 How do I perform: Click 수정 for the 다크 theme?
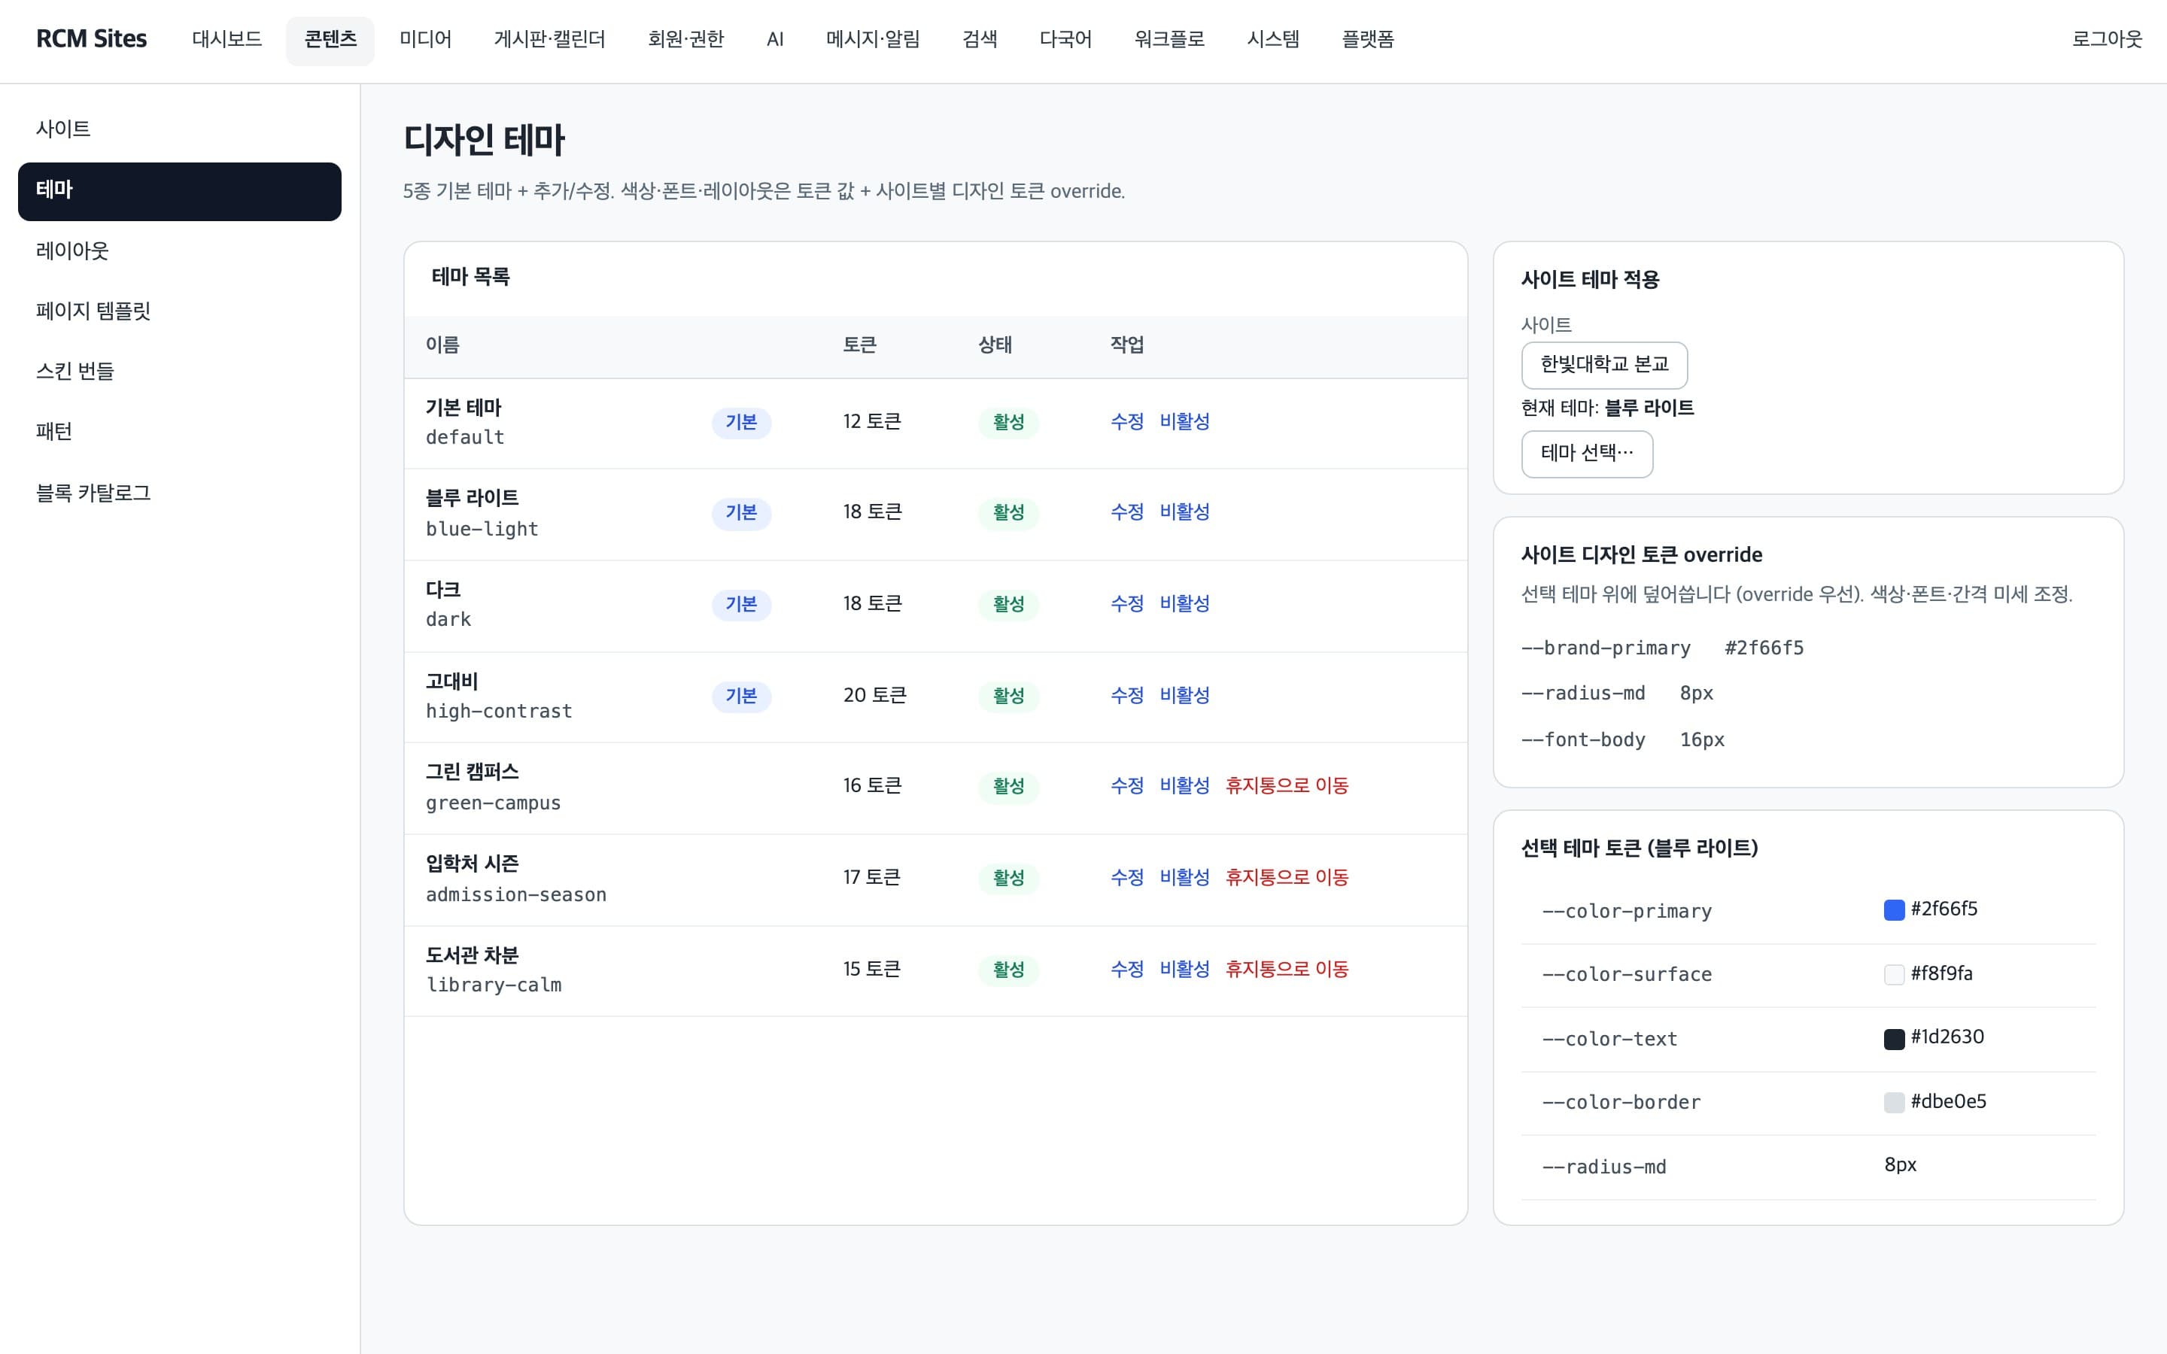point(1126,605)
